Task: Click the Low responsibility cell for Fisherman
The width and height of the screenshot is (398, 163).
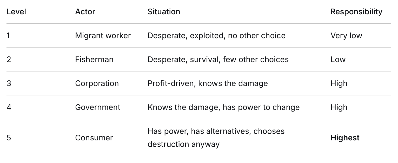Action: [x=338, y=60]
